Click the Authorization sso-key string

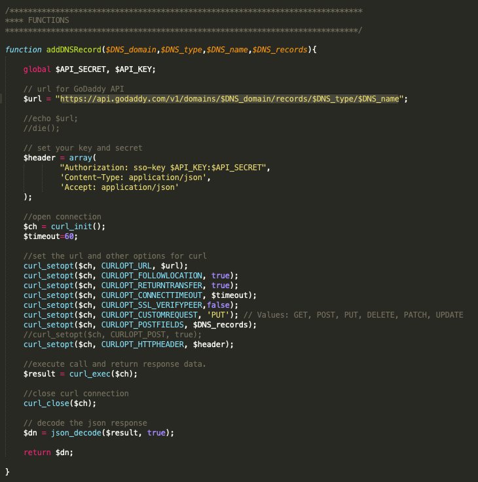(163, 168)
